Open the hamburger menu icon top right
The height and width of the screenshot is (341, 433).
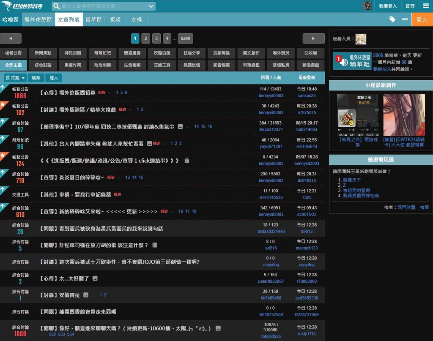pos(426,6)
